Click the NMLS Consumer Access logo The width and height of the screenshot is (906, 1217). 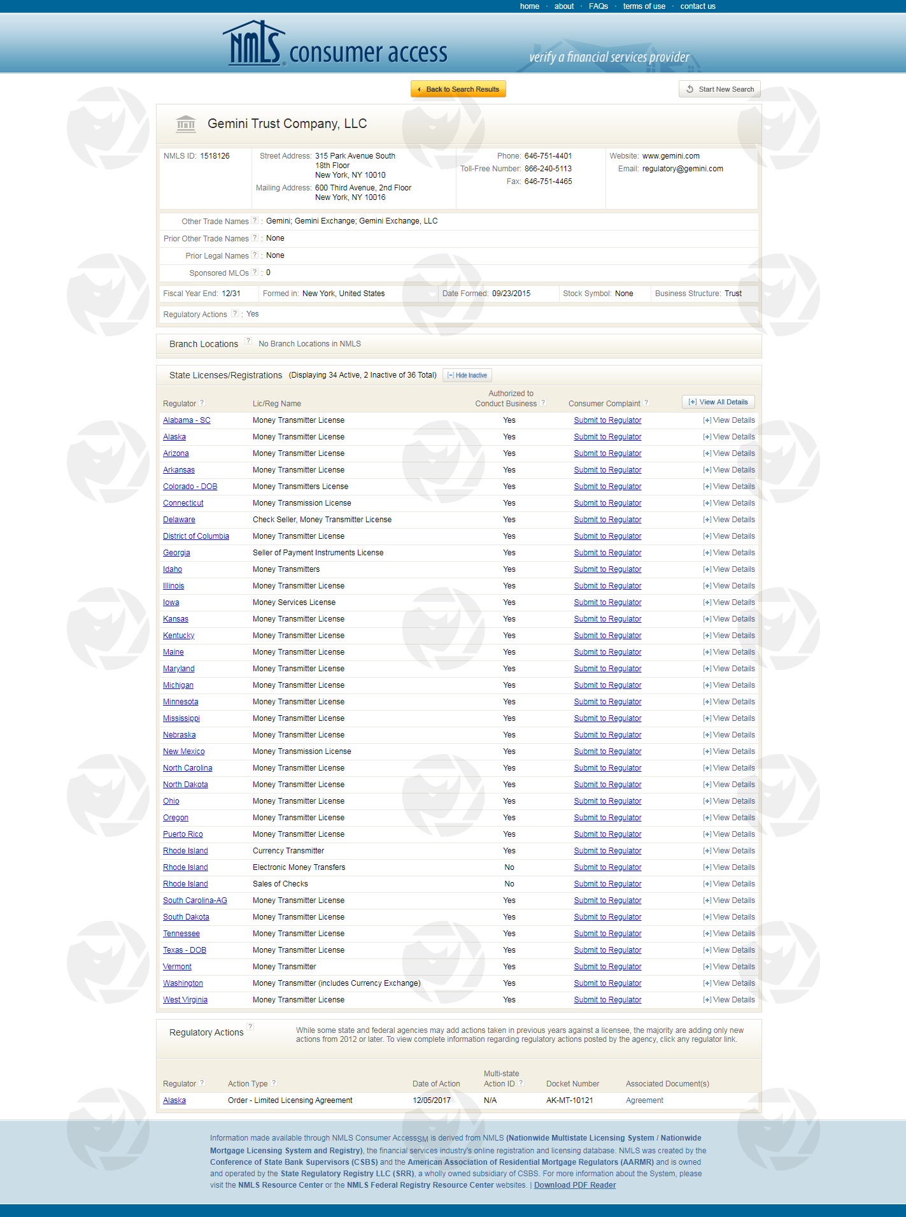point(336,45)
